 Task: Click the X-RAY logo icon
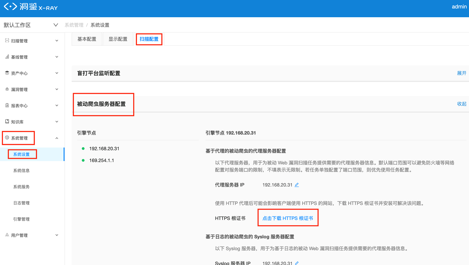pos(11,7)
